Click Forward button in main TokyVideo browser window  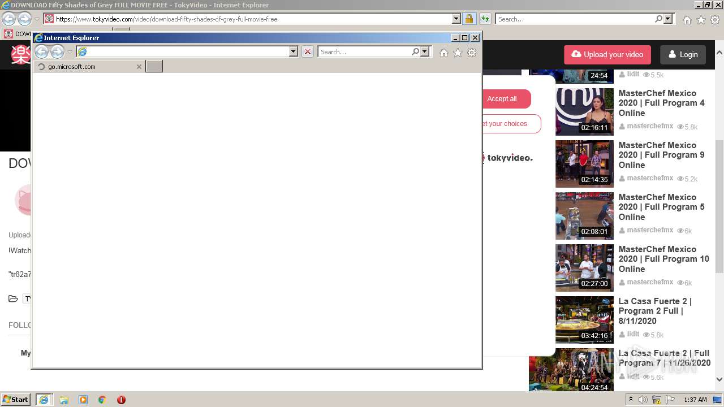(x=24, y=19)
